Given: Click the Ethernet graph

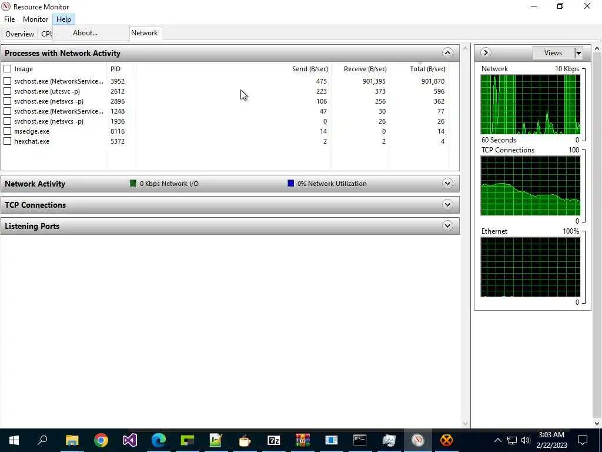Looking at the screenshot, I should (x=530, y=267).
